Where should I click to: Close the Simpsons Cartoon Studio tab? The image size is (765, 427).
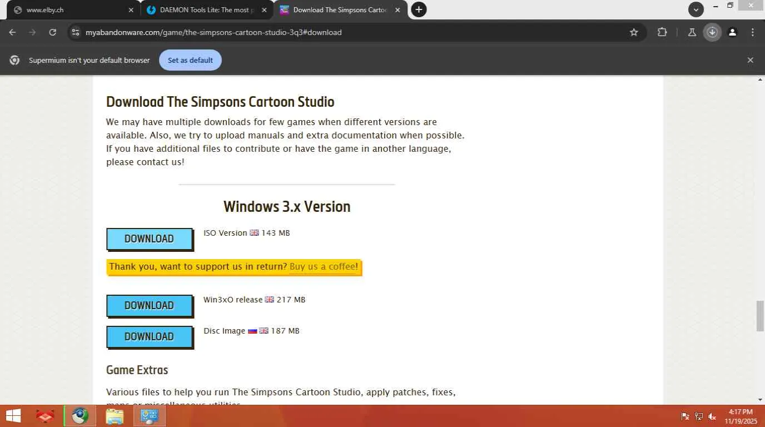(398, 10)
